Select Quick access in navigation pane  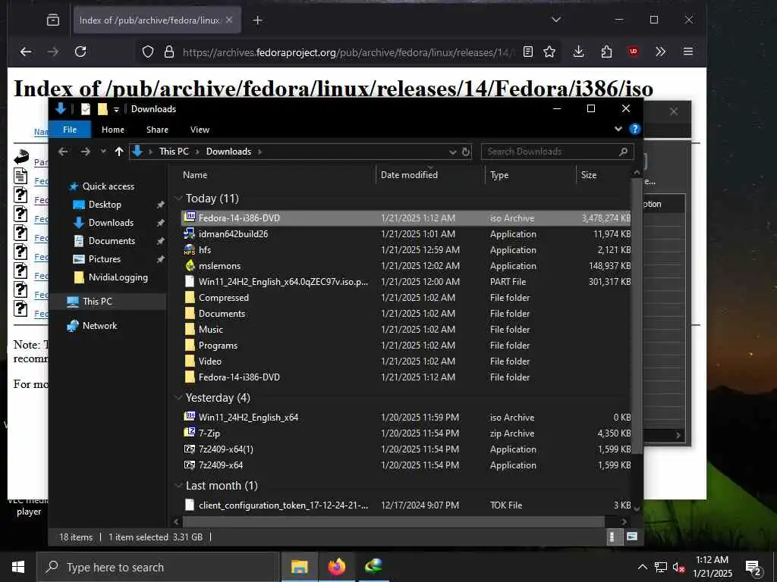108,186
